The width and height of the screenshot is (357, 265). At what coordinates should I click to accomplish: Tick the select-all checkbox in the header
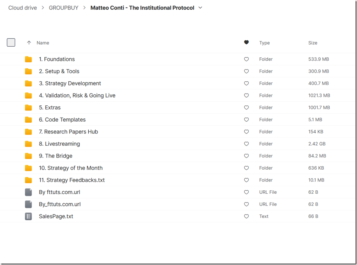tap(11, 43)
